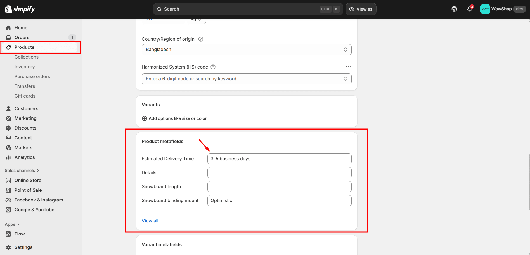Open the notifications bell
This screenshot has height=255, width=530.
(470, 9)
